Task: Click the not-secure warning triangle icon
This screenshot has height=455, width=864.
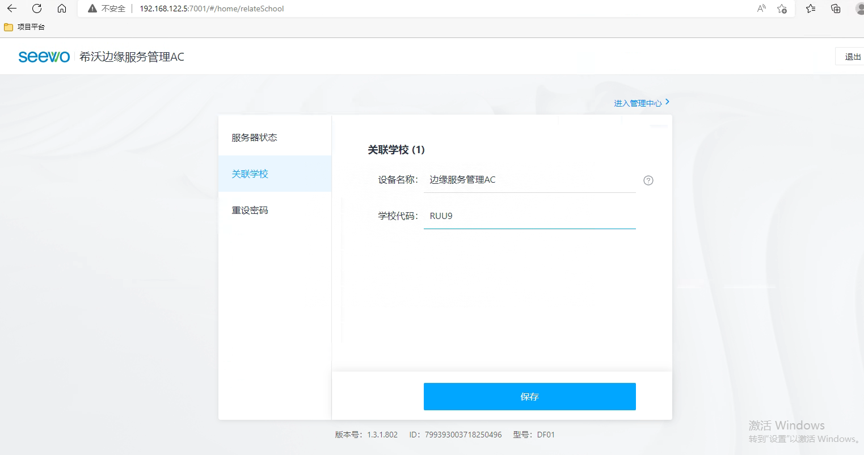Action: pyautogui.click(x=92, y=9)
